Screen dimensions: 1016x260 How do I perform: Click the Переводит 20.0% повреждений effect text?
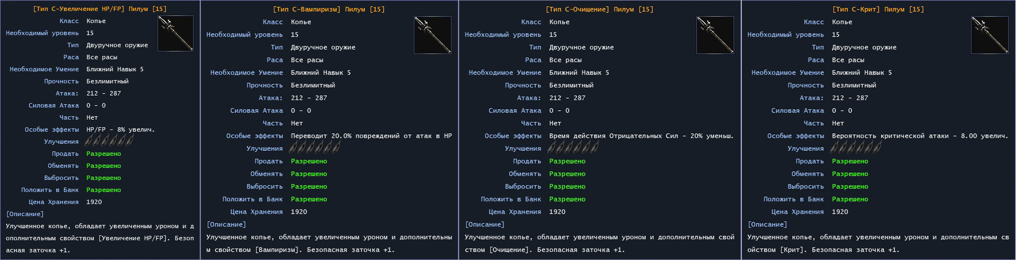(x=371, y=135)
